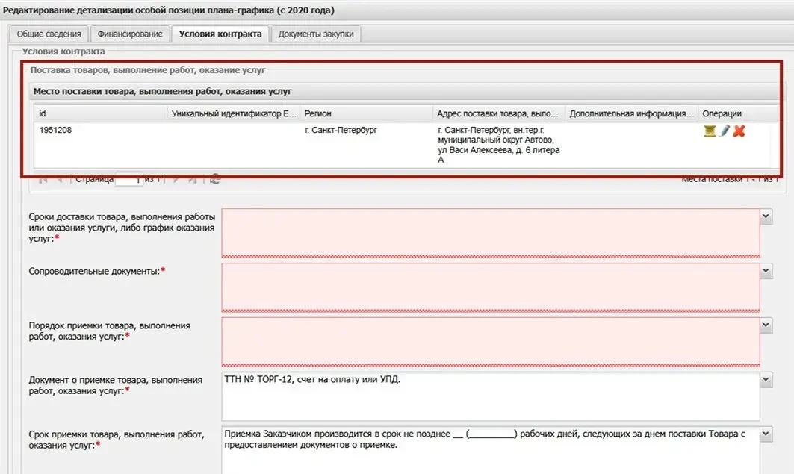The image size is (794, 474).
Task: Edit delivery place row with pencil icon
Action: tap(725, 131)
